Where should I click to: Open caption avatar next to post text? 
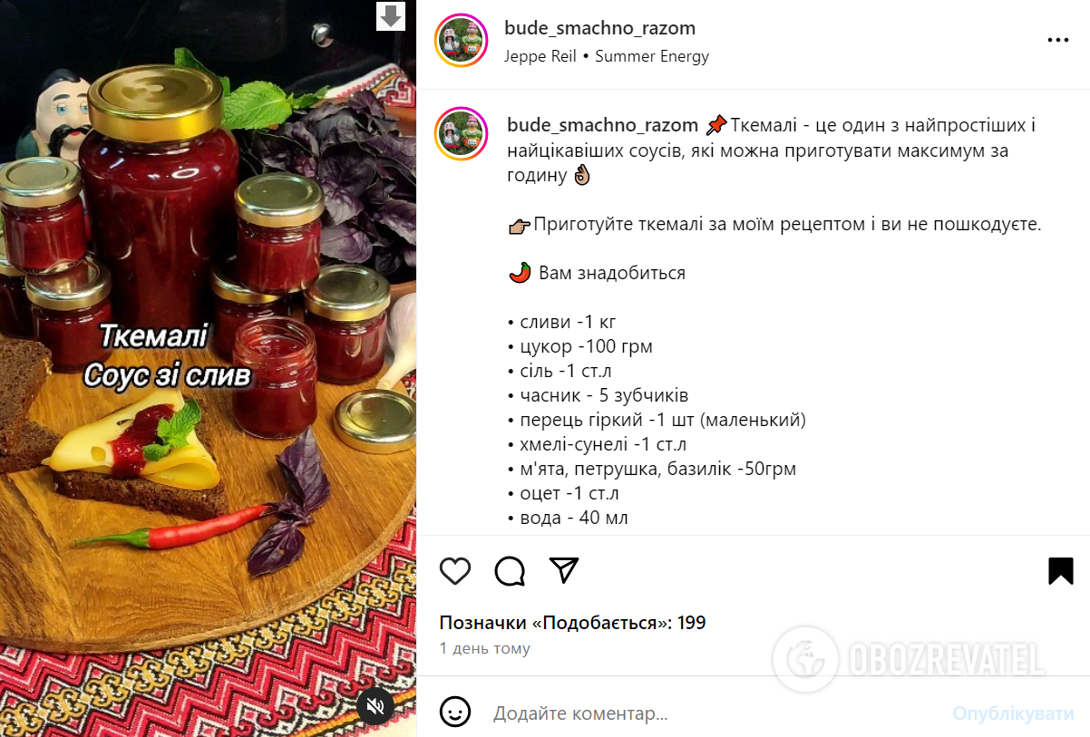461,133
